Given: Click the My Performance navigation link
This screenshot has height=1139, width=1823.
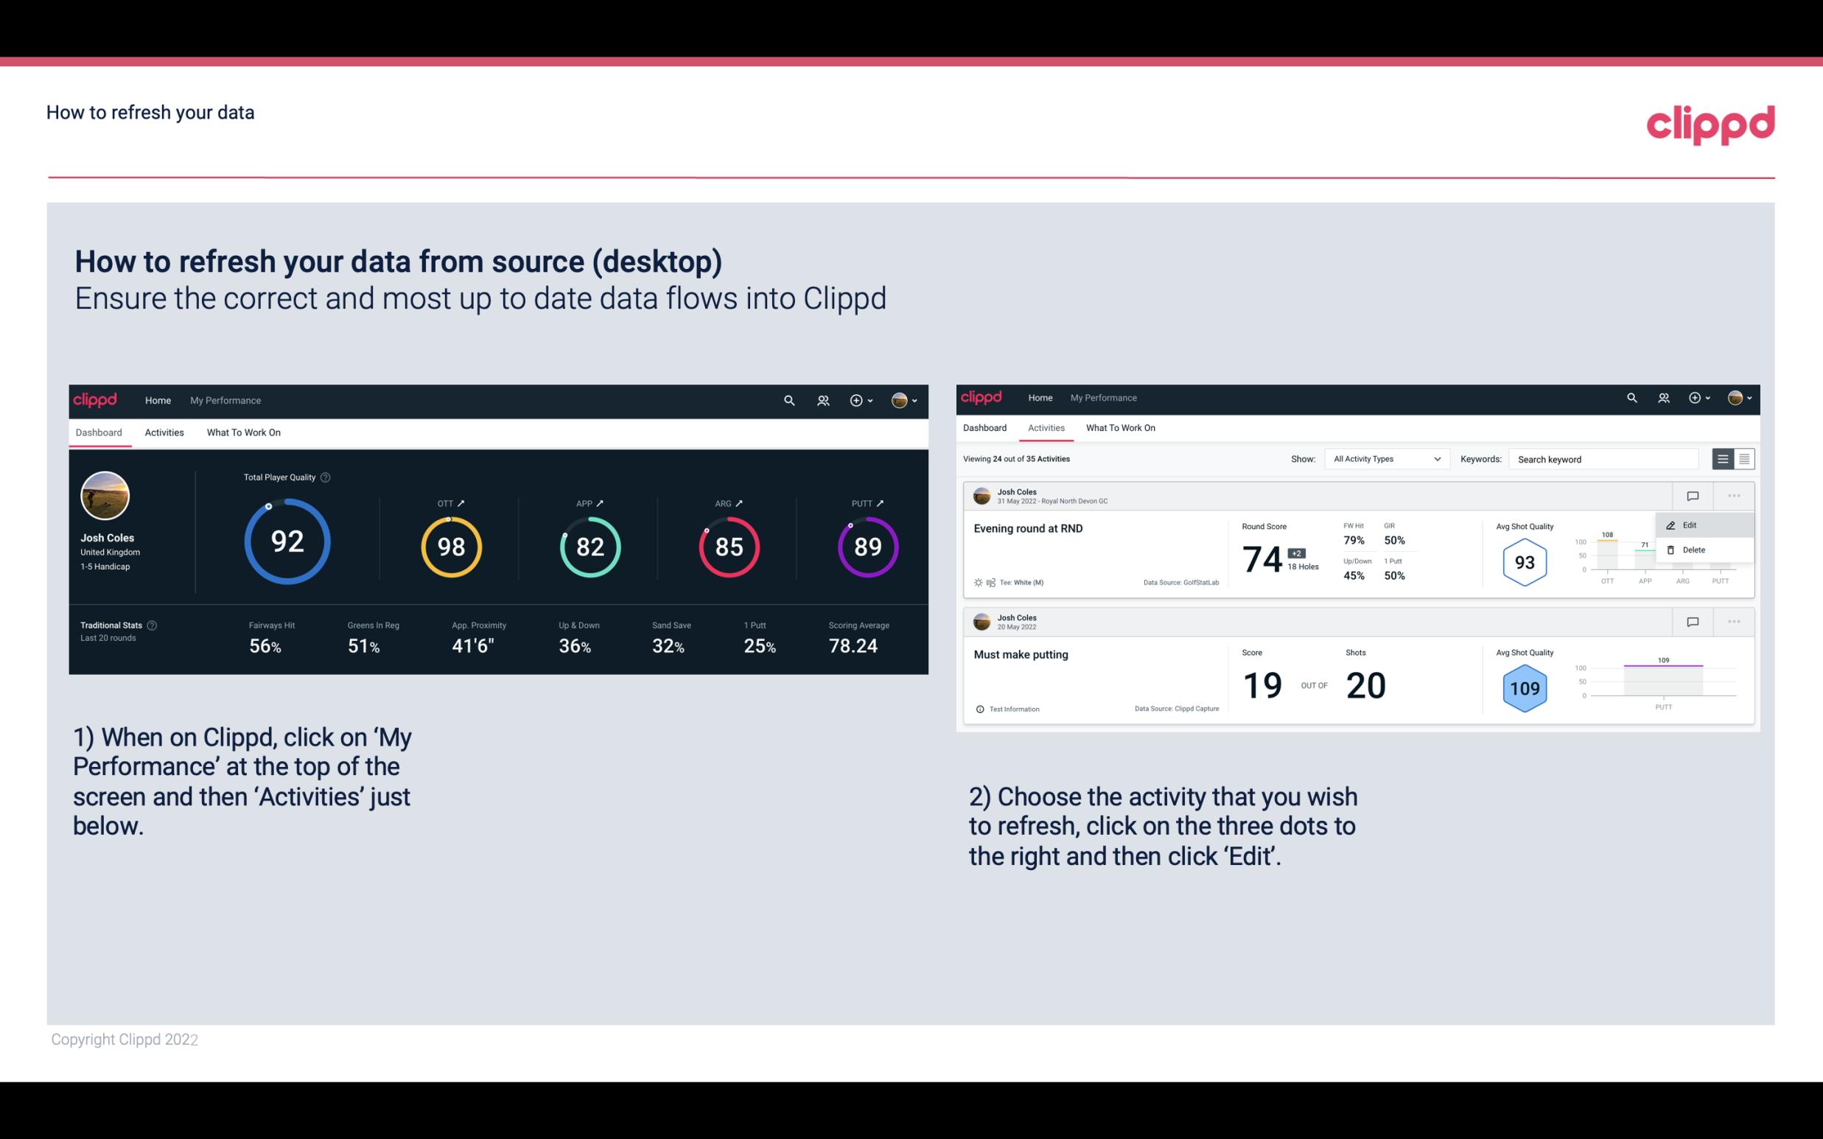Looking at the screenshot, I should [x=225, y=399].
